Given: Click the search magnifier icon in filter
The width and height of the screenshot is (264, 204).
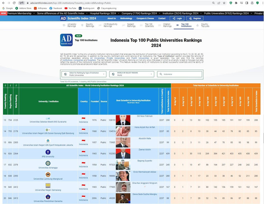Looking at the screenshot, I should tap(161, 74).
